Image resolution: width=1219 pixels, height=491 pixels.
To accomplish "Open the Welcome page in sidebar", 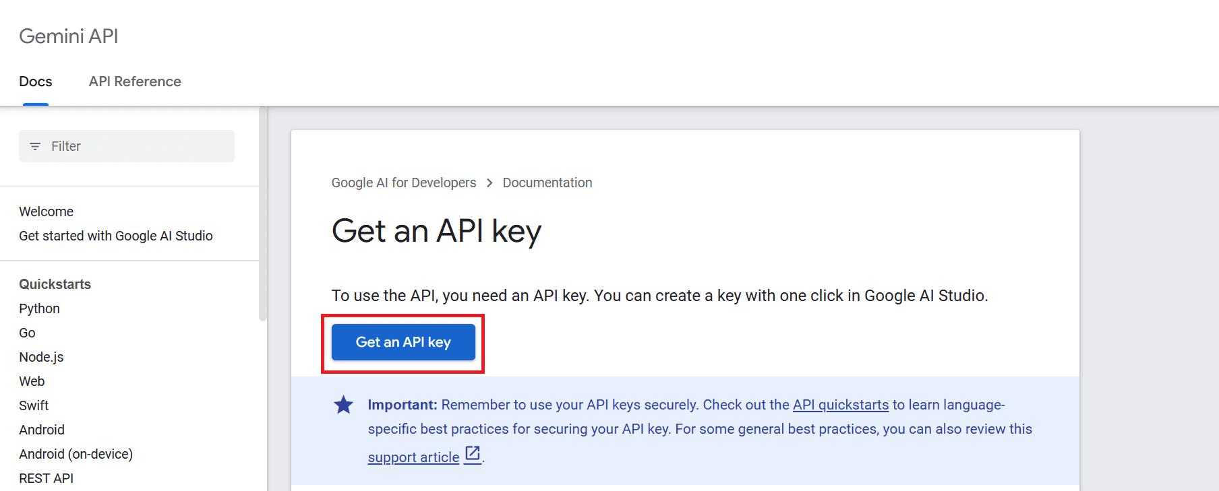I will coord(46,211).
